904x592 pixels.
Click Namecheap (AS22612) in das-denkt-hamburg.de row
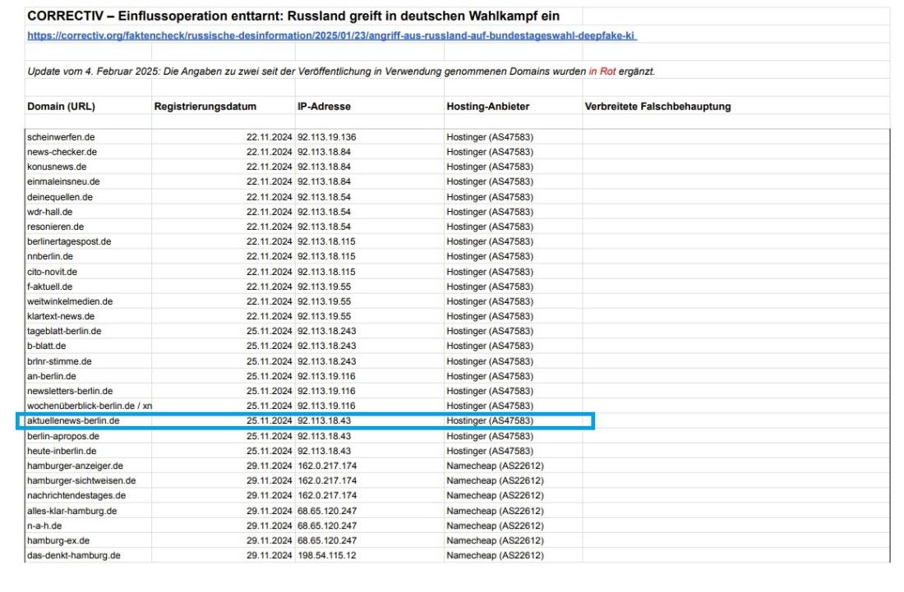tap(495, 556)
